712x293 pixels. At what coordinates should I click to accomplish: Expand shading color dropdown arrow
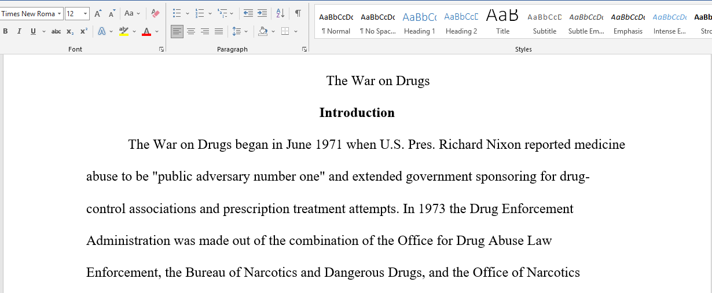273,31
